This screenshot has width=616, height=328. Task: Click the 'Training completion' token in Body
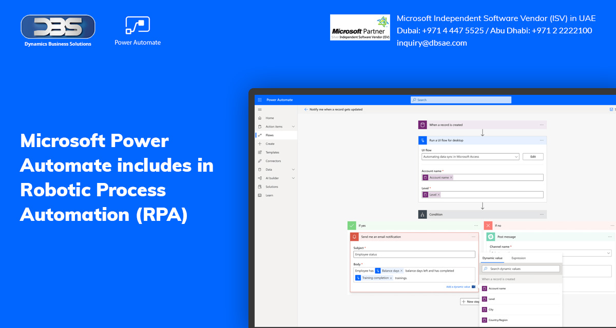[x=374, y=278]
